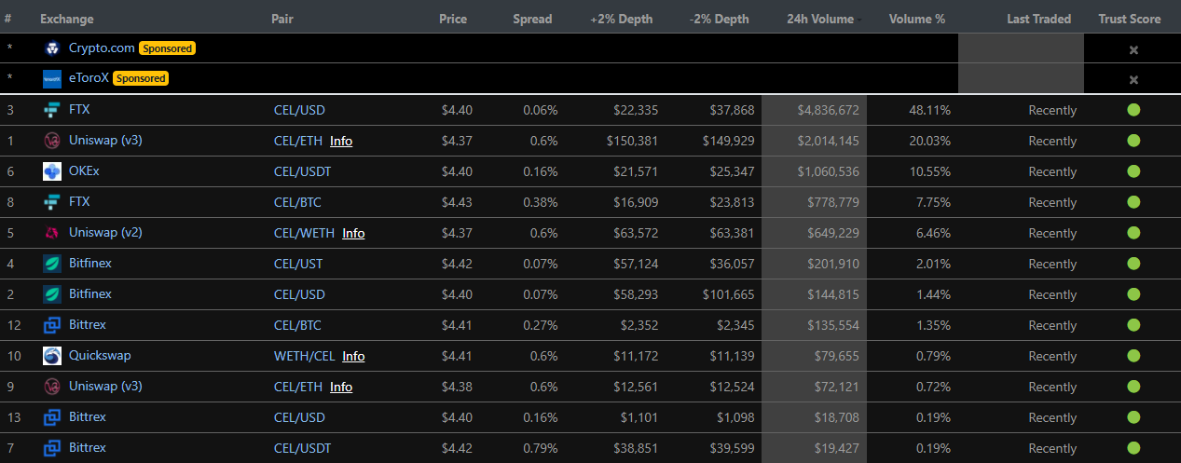
Task: Click the CEL/UST pair on Bitfinex
Action: 298,264
